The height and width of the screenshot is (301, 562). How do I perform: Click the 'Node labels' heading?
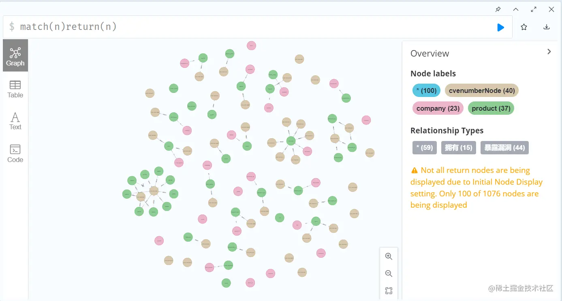click(433, 74)
